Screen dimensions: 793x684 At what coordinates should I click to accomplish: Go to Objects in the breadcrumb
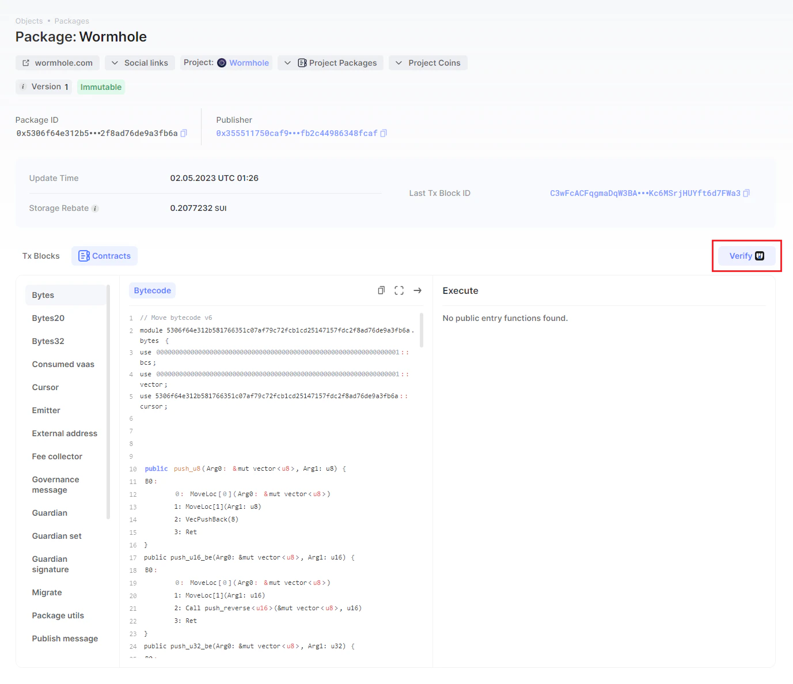point(29,21)
